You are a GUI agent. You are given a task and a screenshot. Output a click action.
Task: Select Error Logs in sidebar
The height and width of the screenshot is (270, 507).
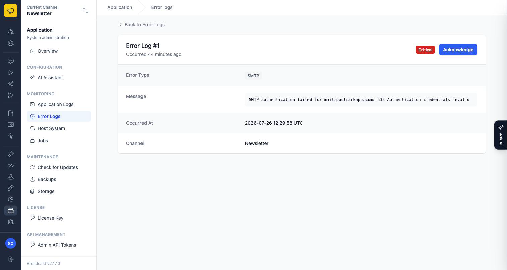click(59, 116)
